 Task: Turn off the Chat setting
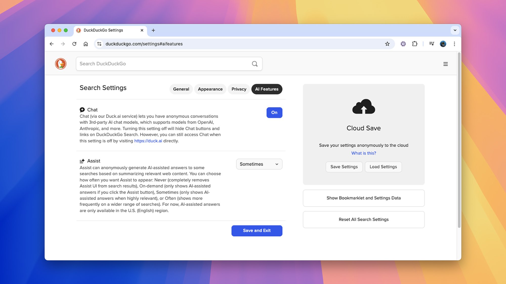click(x=274, y=113)
